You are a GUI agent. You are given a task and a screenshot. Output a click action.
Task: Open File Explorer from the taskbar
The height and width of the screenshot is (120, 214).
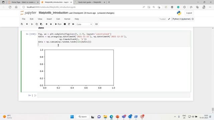[x=105, y=117]
